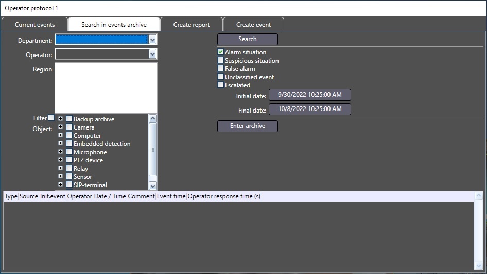Click the Operator response time column header
The image size is (487, 274).
[x=224, y=196]
